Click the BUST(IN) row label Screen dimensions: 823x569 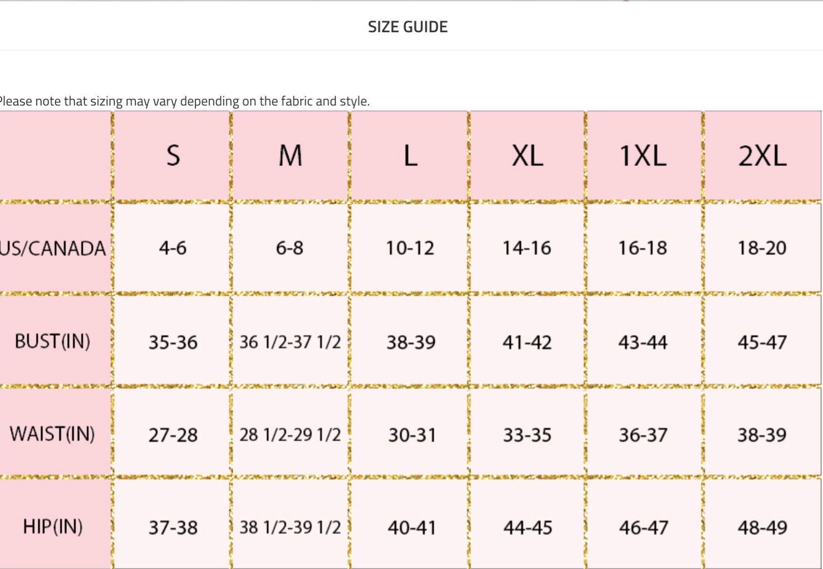(53, 341)
